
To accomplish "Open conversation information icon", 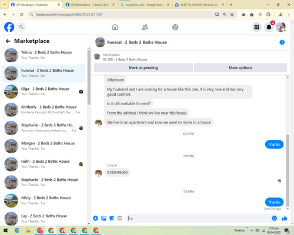I will coord(282,42).
